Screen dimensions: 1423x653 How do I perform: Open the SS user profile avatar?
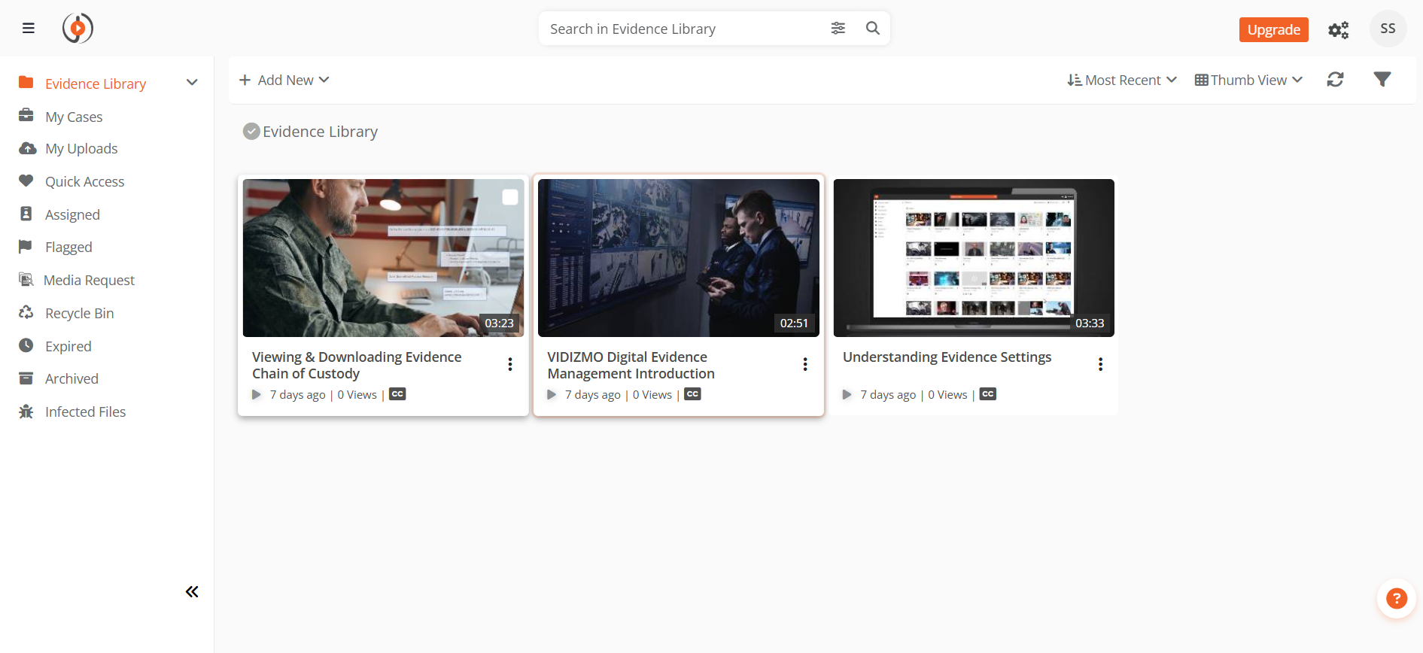1388,29
